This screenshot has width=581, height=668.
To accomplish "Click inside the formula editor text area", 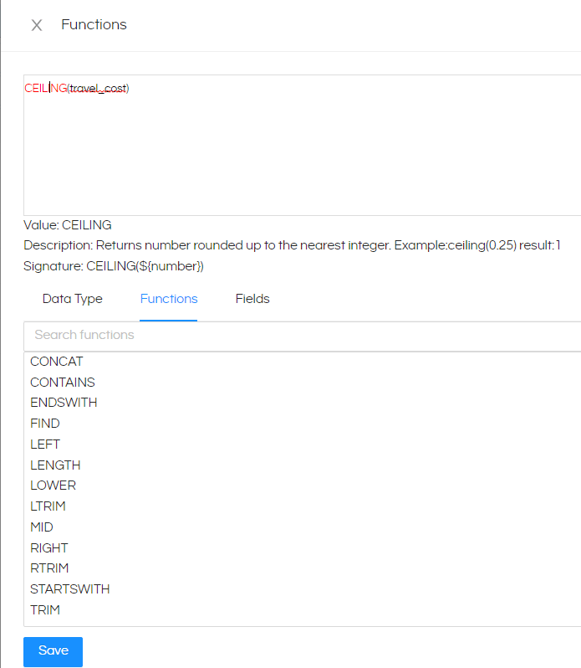I will 303,146.
